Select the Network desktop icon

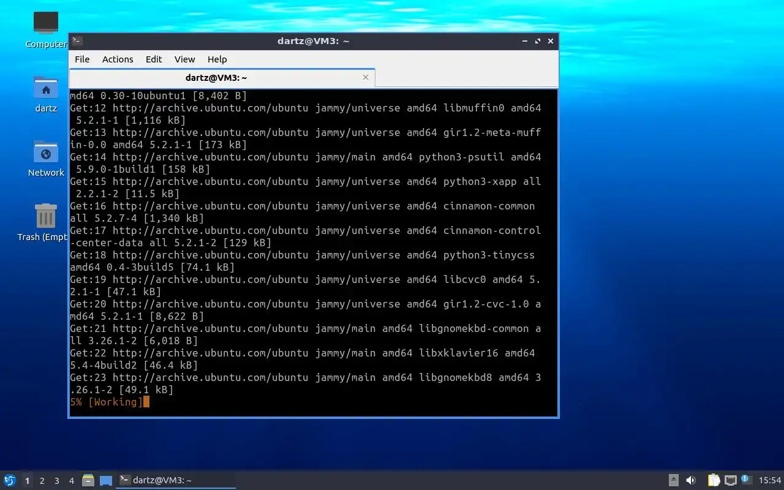point(46,159)
